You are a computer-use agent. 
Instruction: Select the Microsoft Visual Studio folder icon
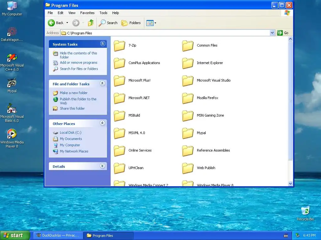[188, 81]
